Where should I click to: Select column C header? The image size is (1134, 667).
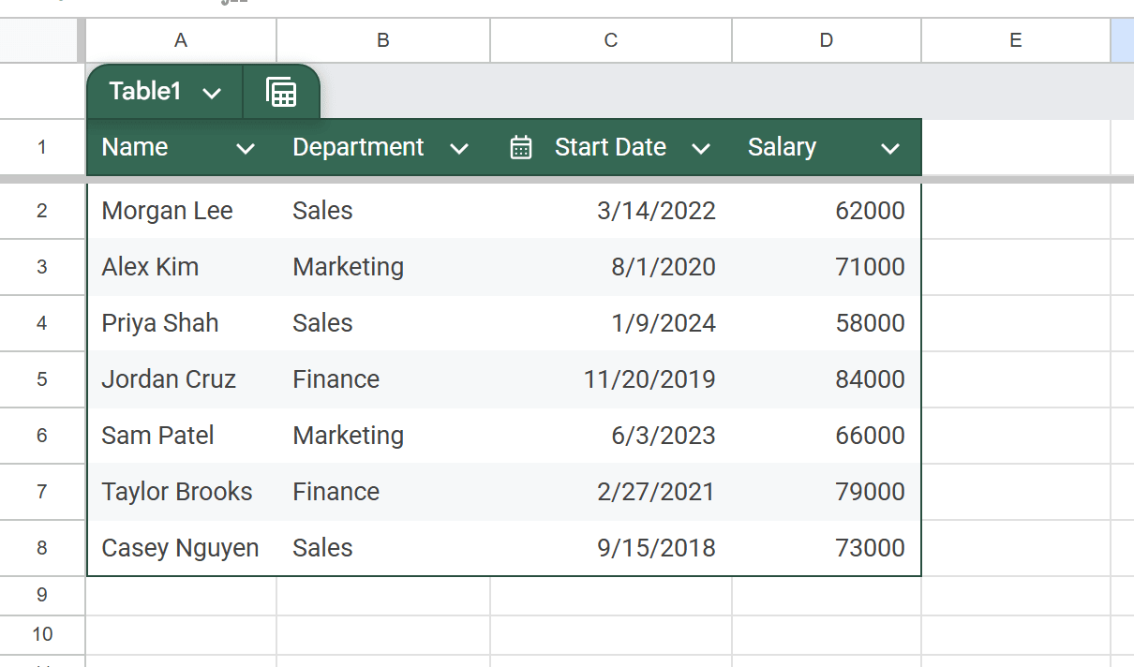[x=611, y=40]
